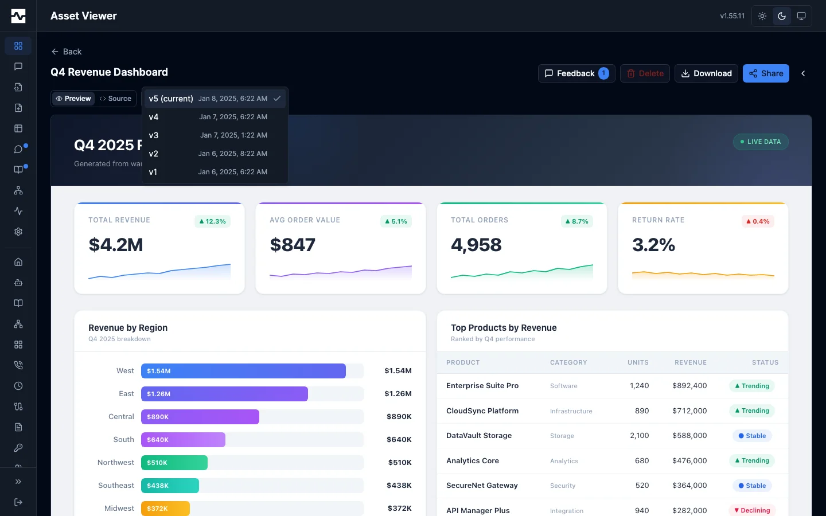Click the Stable badge for DataVault Storage
This screenshot has width=826, height=516.
click(752, 436)
